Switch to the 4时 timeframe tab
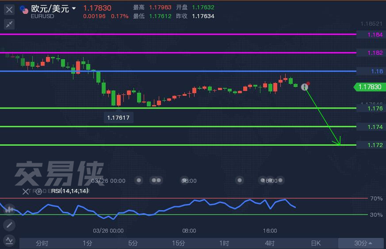The height and width of the screenshot is (249, 386). pyautogui.click(x=270, y=243)
